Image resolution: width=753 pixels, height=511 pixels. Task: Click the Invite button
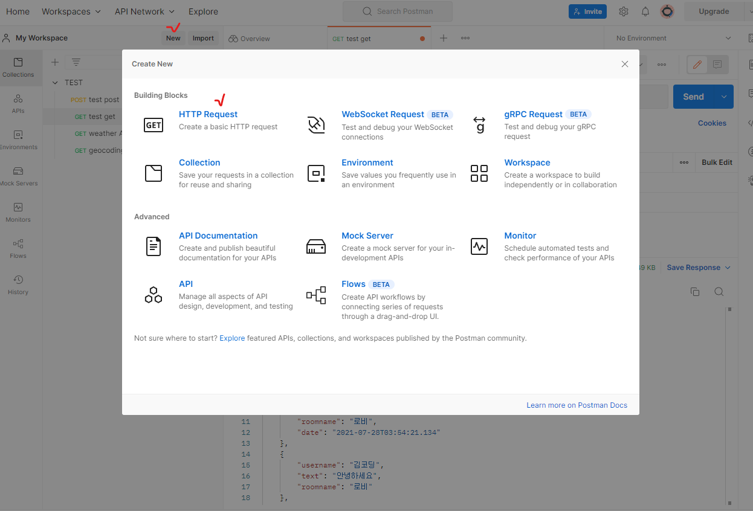click(x=587, y=11)
